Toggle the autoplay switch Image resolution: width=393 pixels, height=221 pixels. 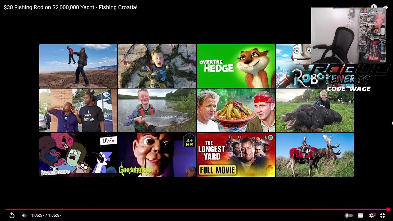pyautogui.click(x=348, y=215)
